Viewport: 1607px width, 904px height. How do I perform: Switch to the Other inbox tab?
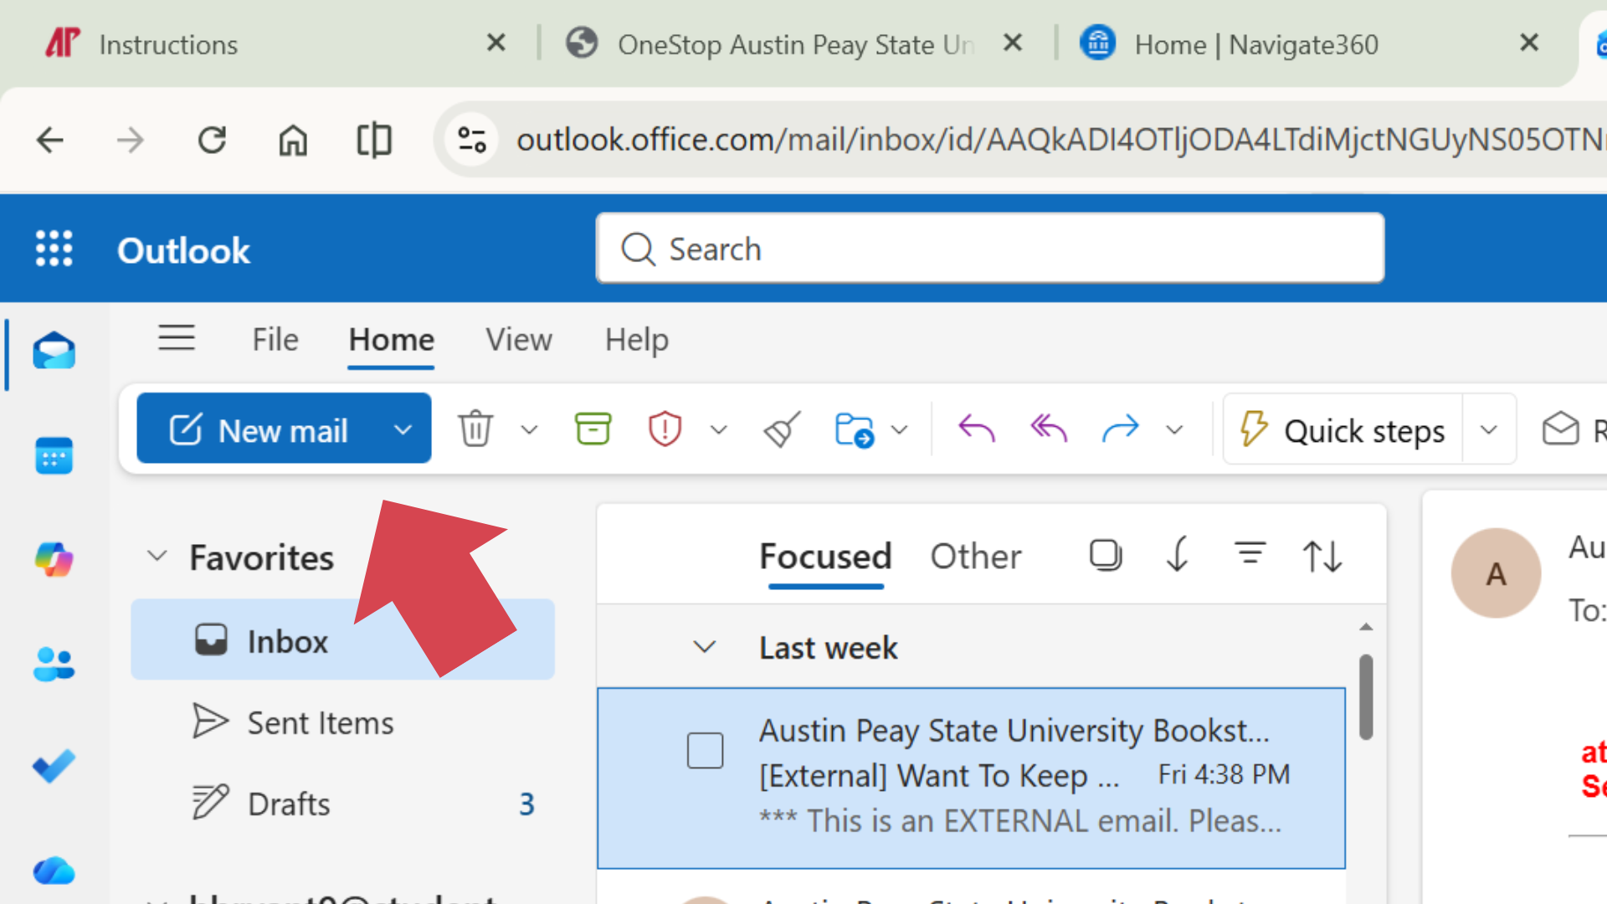pyautogui.click(x=976, y=556)
